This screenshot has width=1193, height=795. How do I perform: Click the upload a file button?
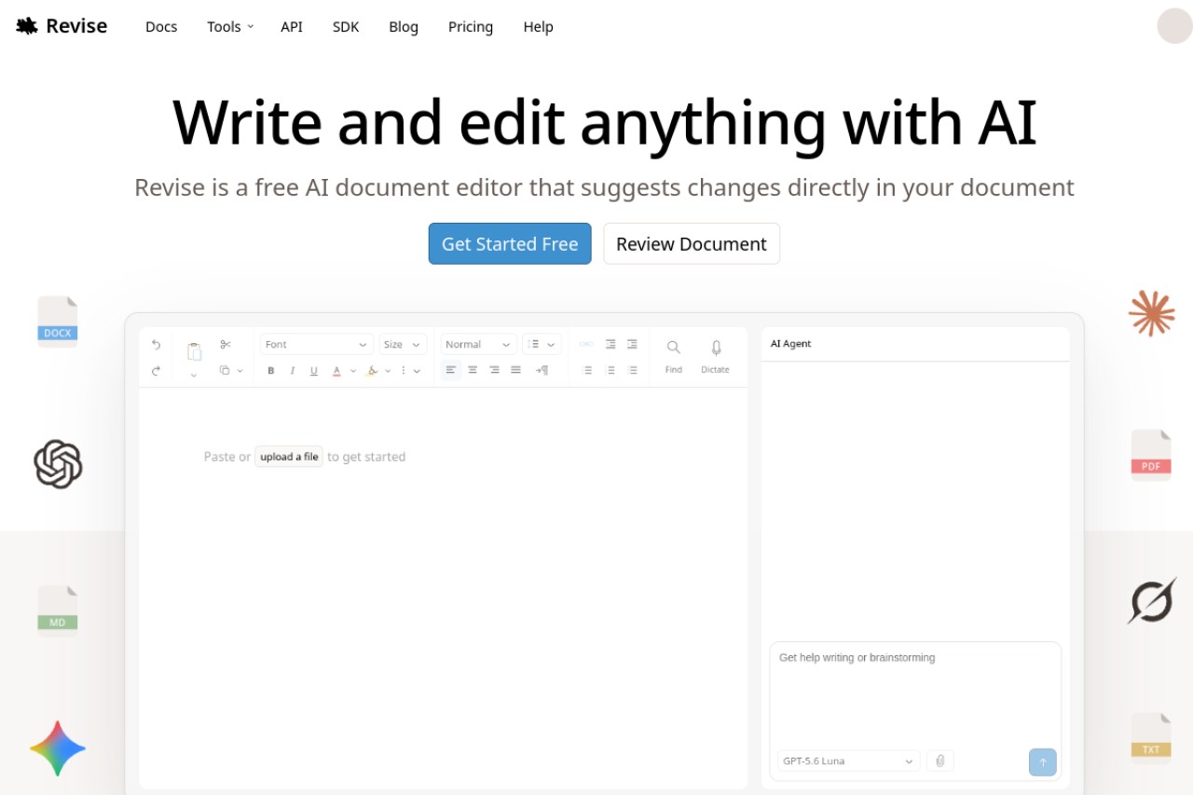(289, 457)
